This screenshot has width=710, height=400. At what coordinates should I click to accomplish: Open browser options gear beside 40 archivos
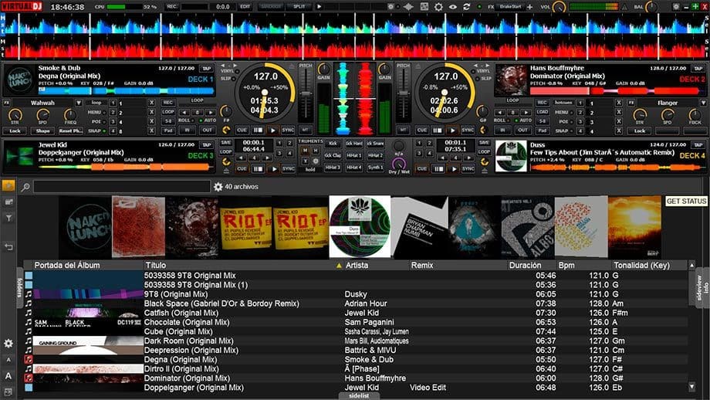(218, 187)
